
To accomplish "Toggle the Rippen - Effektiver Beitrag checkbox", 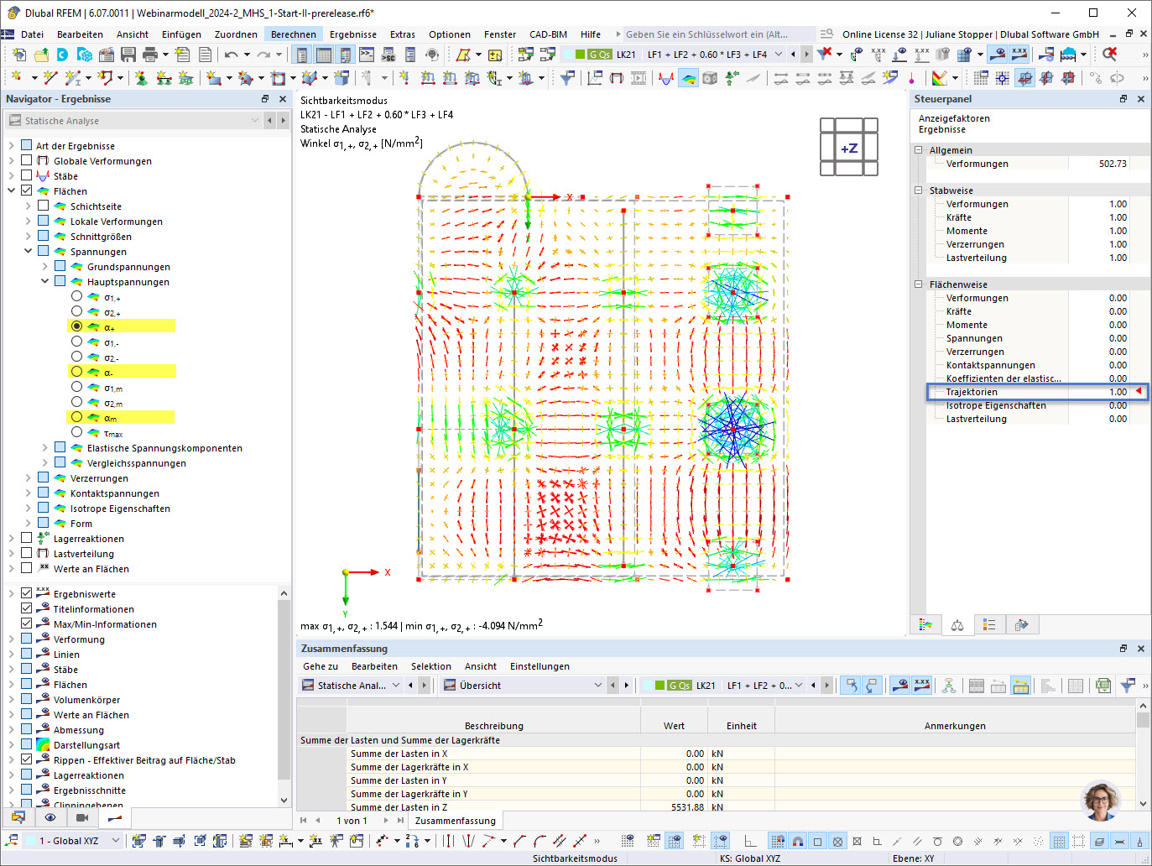I will 26,759.
